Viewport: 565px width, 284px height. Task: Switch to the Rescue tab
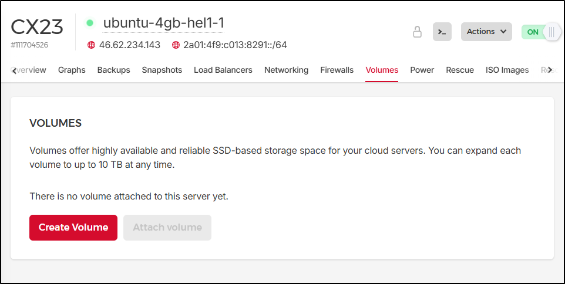(460, 70)
